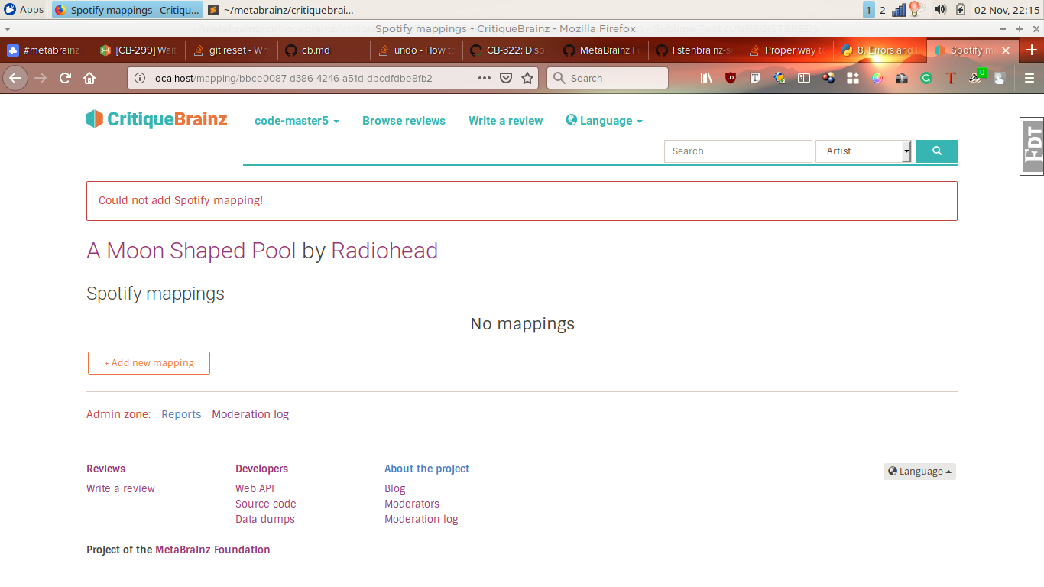Image resolution: width=1044 pixels, height=587 pixels.
Task: Open page actions three-dots menu
Action: [485, 78]
